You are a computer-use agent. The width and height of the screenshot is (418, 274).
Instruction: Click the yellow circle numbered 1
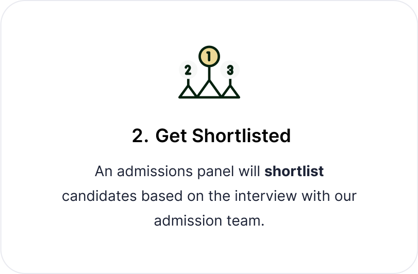pos(209,56)
